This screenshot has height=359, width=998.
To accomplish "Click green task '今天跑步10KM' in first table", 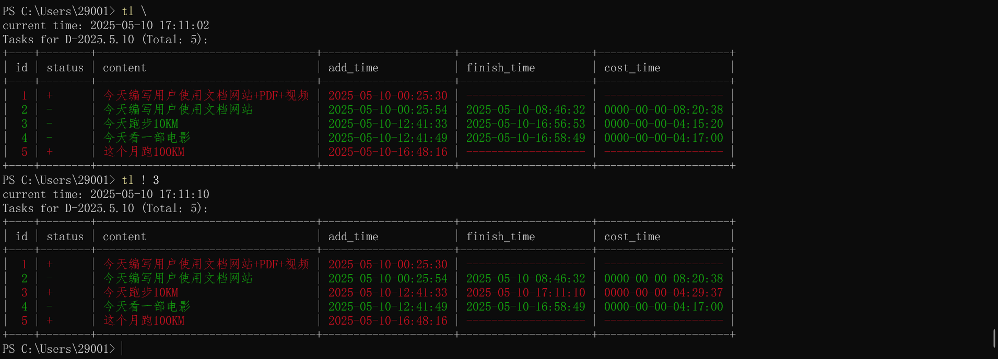I will point(141,123).
